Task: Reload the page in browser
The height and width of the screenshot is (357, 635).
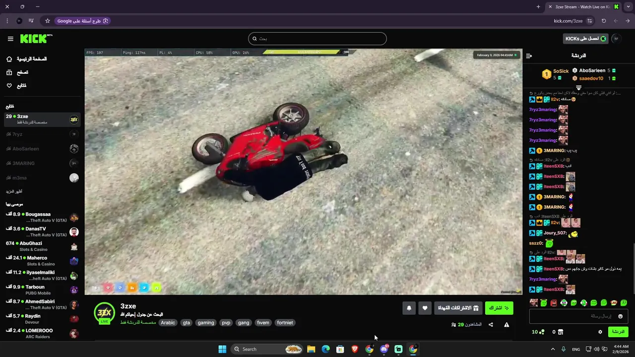Action: pyautogui.click(x=604, y=21)
